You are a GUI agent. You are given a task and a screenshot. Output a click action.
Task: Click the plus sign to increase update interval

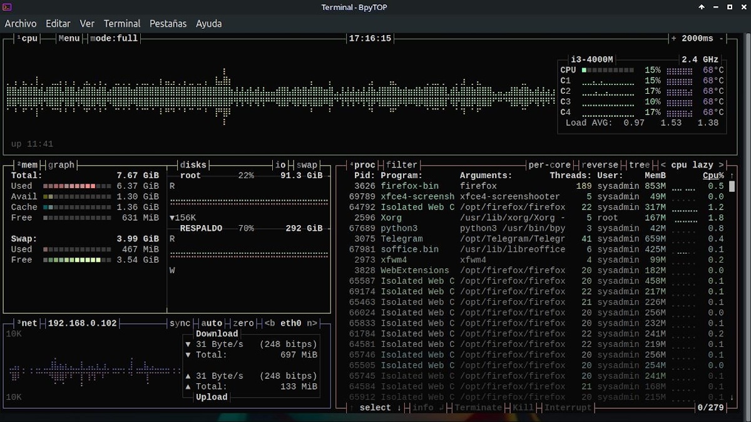[673, 38]
